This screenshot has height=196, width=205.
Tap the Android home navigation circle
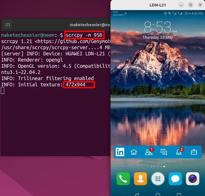pos(158,195)
